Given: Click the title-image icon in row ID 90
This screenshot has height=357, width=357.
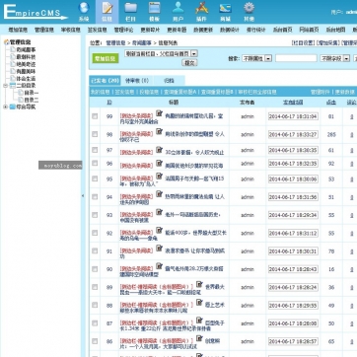Looking at the screenshot, I should [x=159, y=266].
